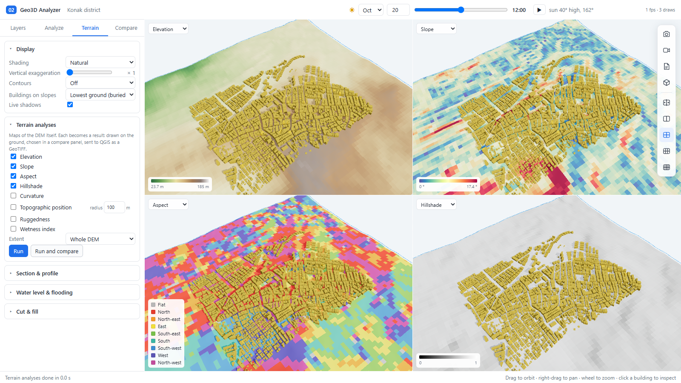Click the Run button
Image resolution: width=681 pixels, height=383 pixels.
click(x=19, y=251)
